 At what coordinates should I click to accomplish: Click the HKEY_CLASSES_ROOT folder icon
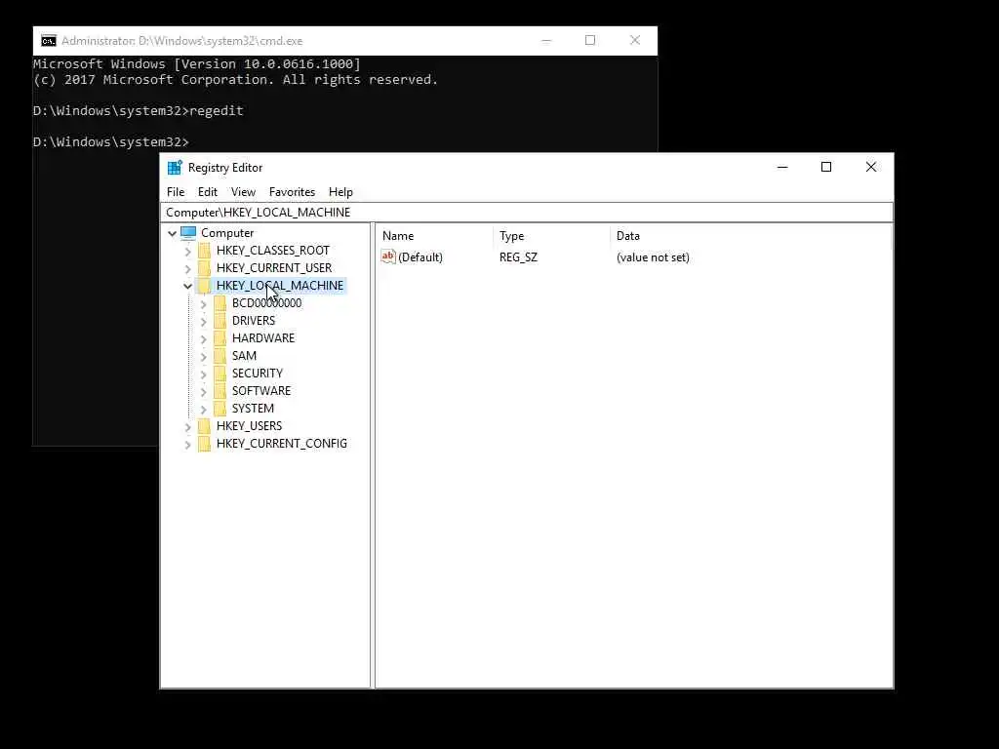205,251
